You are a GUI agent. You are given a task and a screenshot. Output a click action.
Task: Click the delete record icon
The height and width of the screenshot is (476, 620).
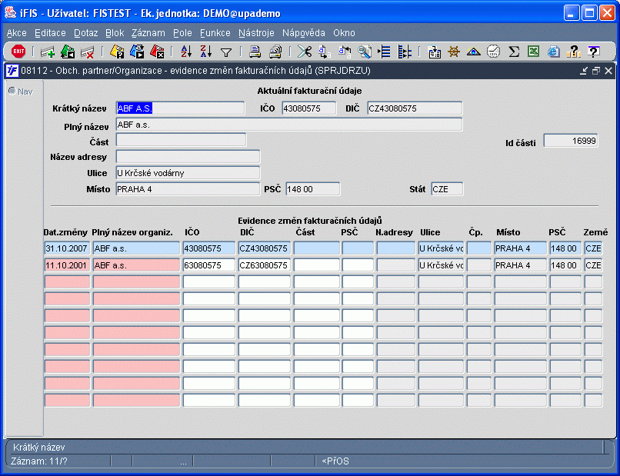pyautogui.click(x=87, y=52)
